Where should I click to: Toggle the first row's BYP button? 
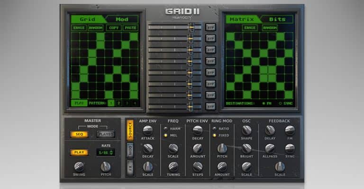(210, 27)
